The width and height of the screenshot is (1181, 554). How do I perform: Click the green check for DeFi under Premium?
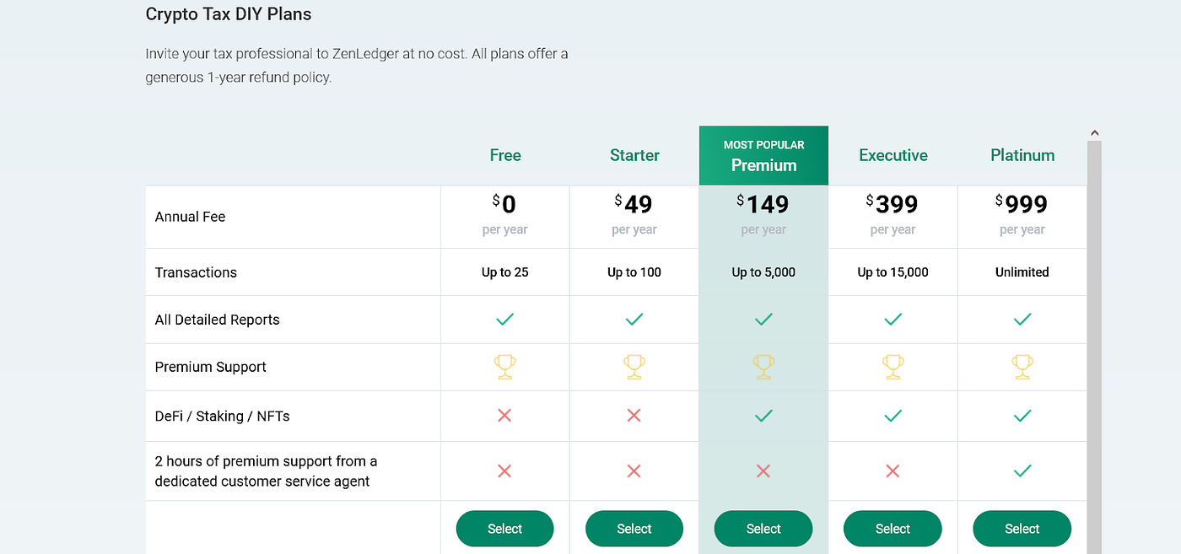[x=763, y=415]
